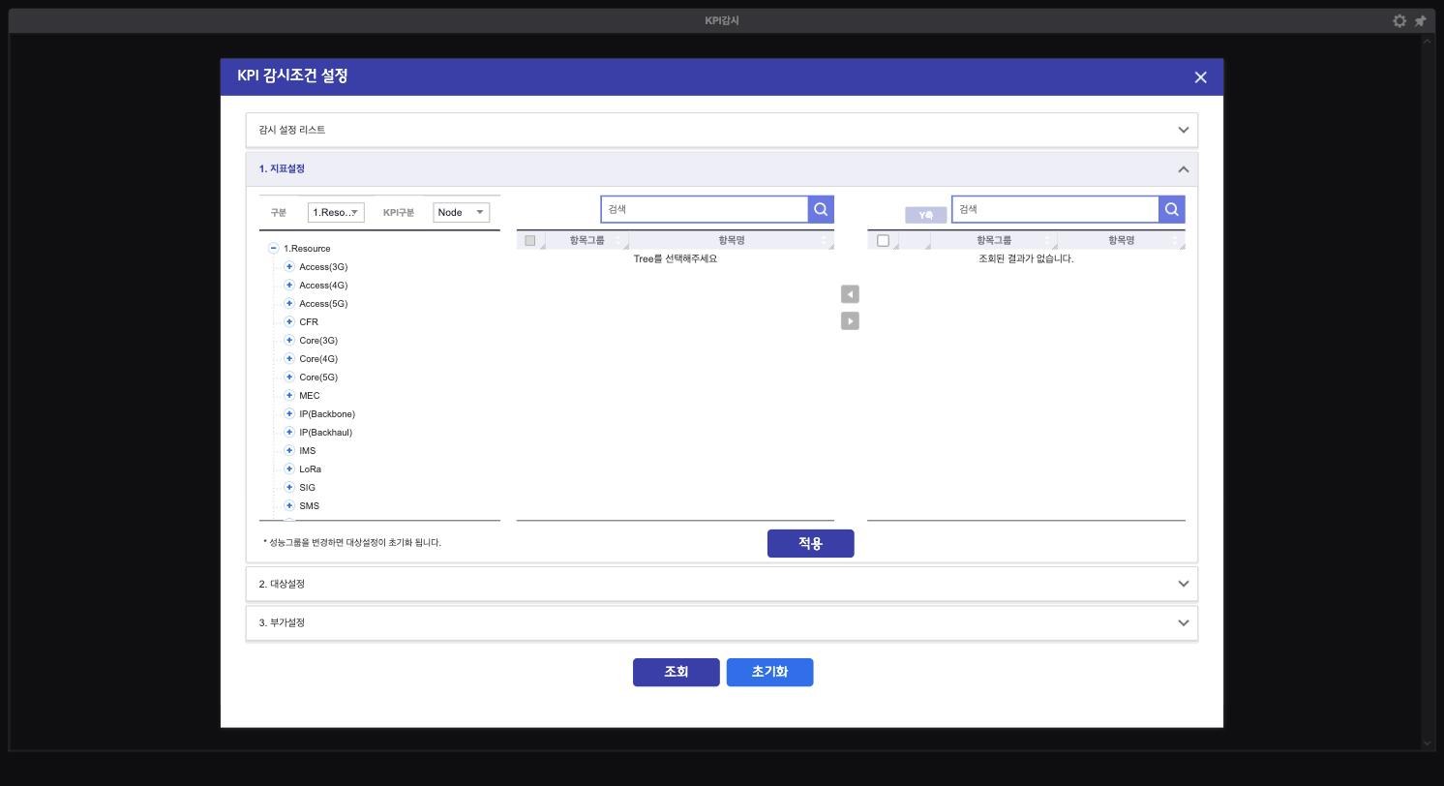Image resolution: width=1444 pixels, height=786 pixels.
Task: Click the move-right arrow button
Action: [x=850, y=320]
